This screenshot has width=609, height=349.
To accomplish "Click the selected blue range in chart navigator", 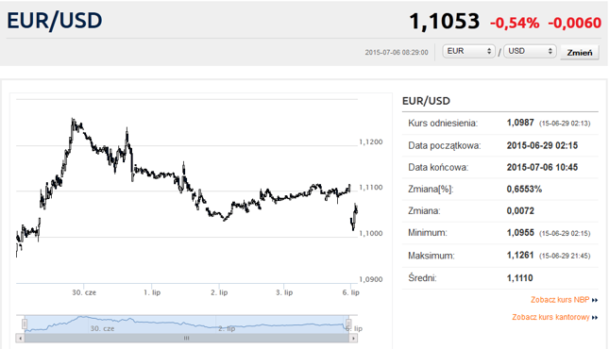I will (x=186, y=324).
